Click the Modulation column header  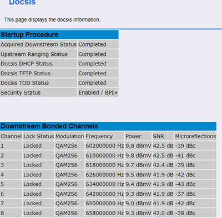tap(69, 136)
